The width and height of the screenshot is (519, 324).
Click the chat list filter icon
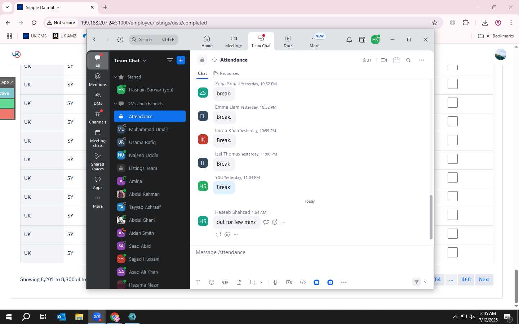[170, 60]
